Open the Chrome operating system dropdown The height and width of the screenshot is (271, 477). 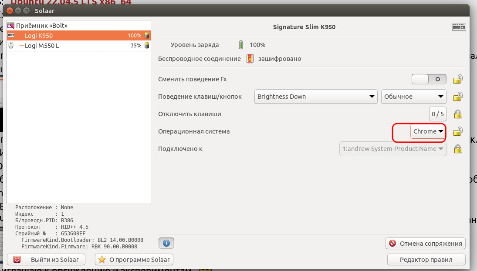(x=428, y=131)
